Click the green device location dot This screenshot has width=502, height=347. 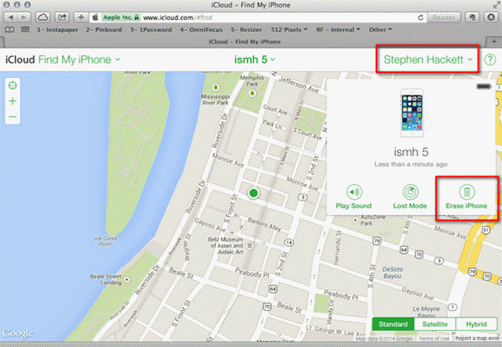[x=254, y=193]
